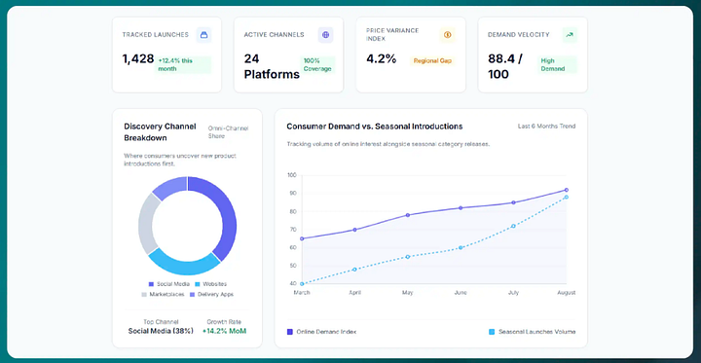Click the Online Demand Index July data point
The image size is (701, 363).
point(513,202)
